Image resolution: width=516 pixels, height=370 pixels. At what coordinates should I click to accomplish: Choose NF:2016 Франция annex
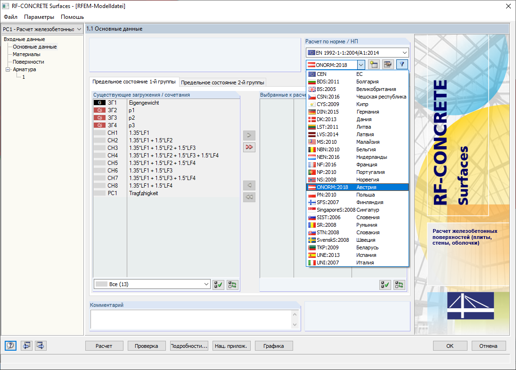(357, 164)
